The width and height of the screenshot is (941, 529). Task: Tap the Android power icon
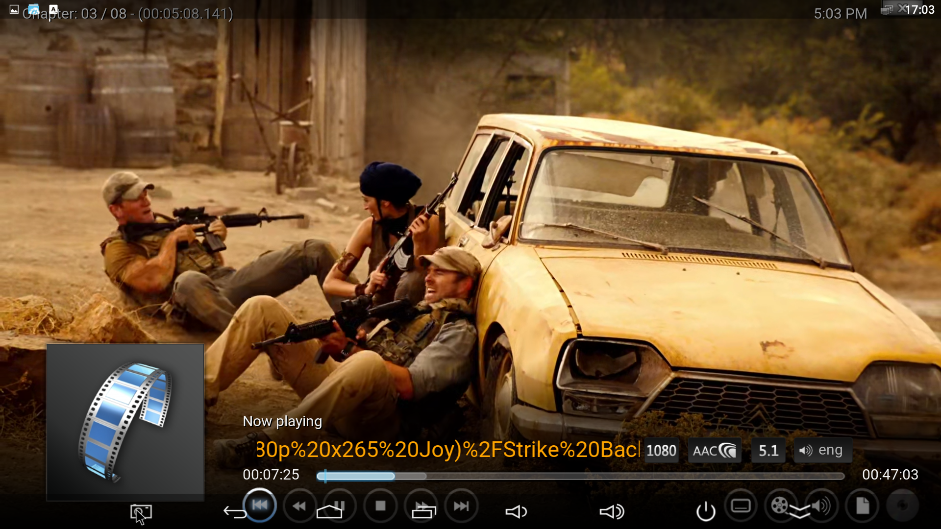click(706, 512)
